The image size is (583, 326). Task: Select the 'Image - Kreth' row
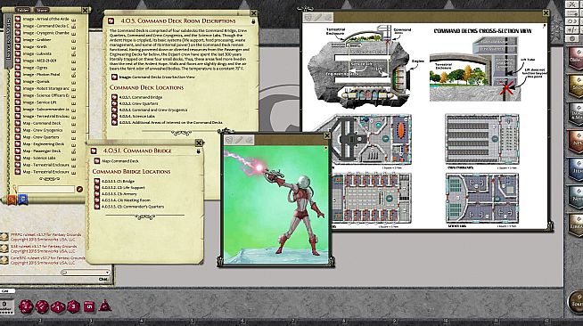tap(45, 47)
